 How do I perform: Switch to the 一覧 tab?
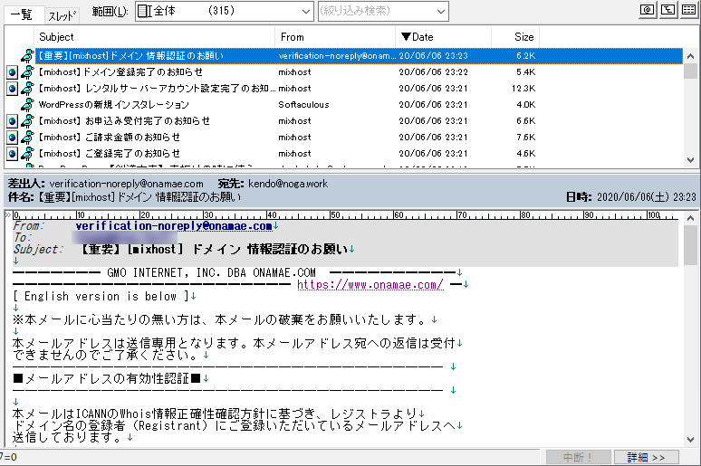click(x=22, y=14)
